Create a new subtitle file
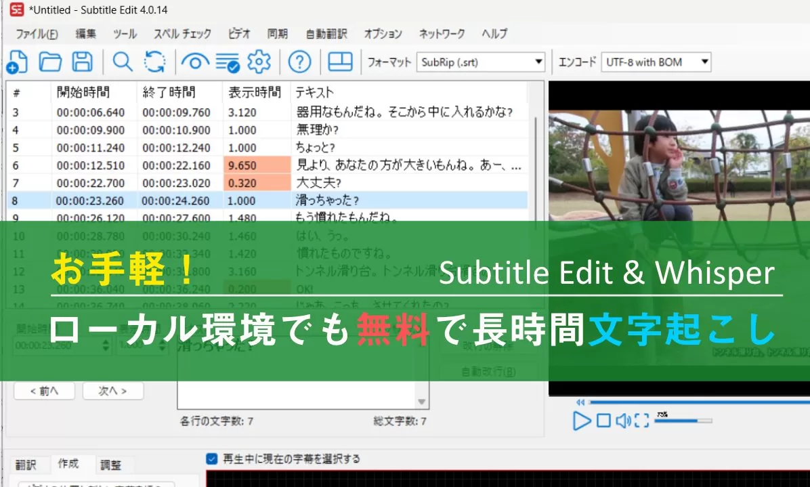Image resolution: width=810 pixels, height=487 pixels. 18,62
